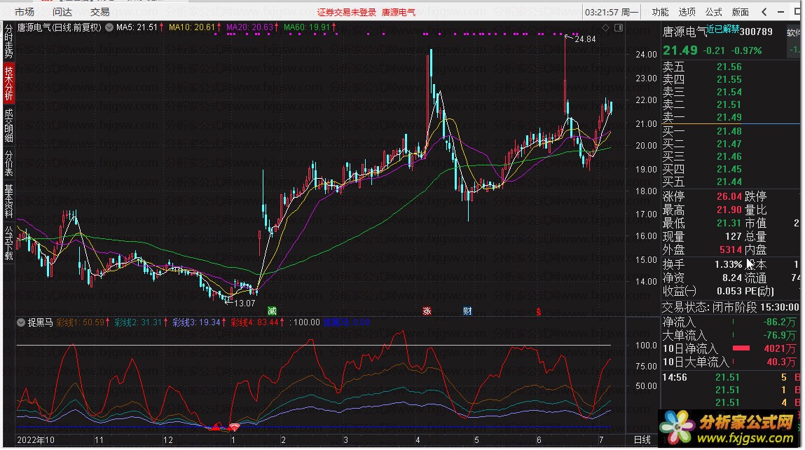Click the 软件 tab at panel top-right

tap(792, 32)
